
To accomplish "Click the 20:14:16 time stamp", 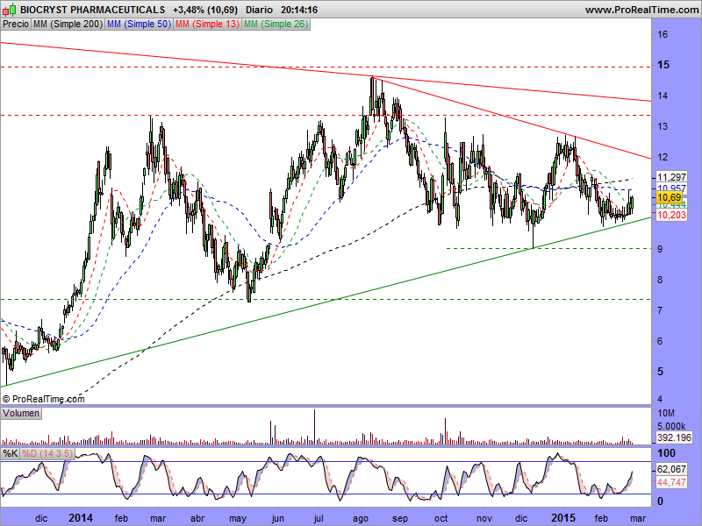I will pyautogui.click(x=299, y=10).
